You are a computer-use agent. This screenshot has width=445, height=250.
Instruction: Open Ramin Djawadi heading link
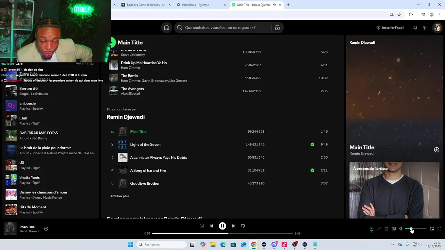point(126,117)
